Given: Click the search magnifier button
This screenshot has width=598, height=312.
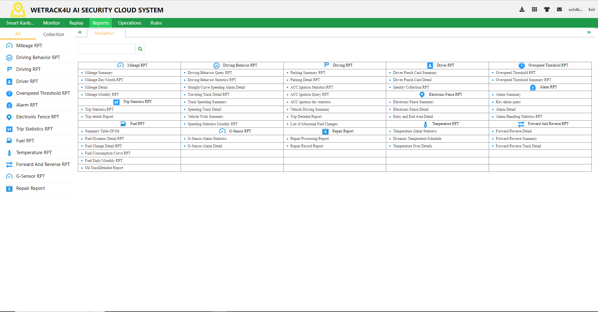Looking at the screenshot, I should (140, 49).
